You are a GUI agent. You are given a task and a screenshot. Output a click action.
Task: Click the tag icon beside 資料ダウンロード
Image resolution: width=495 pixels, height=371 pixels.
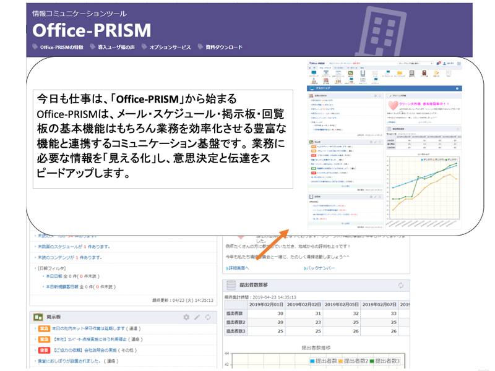pyautogui.click(x=200, y=47)
